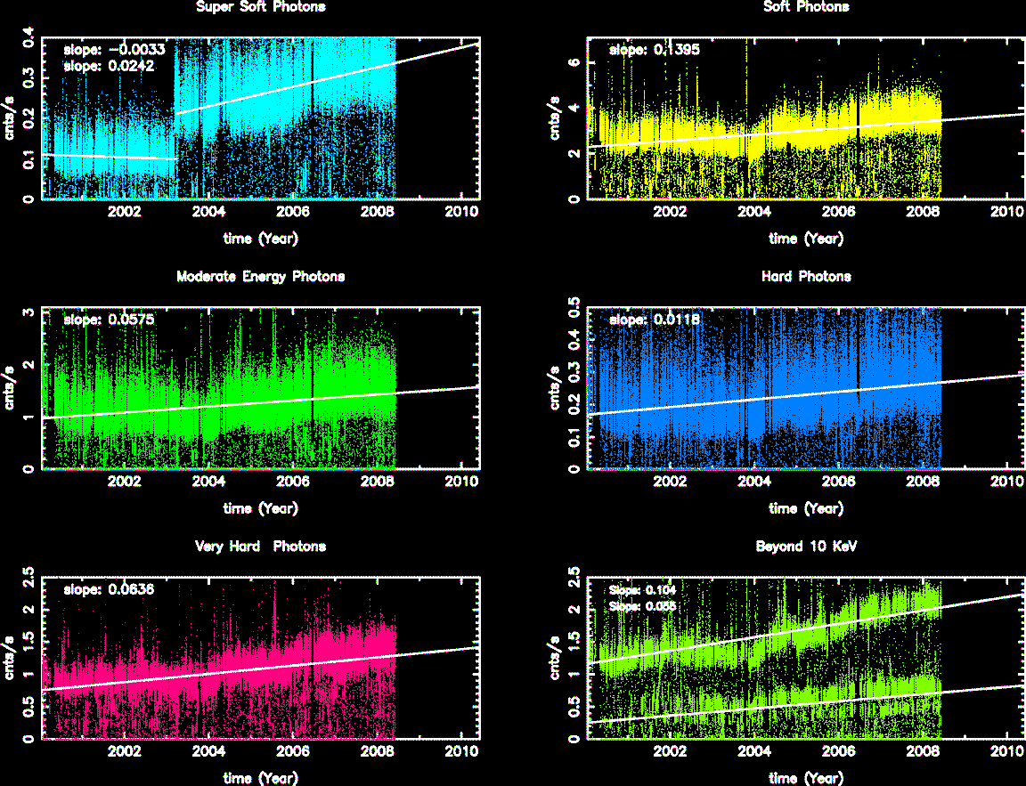The width and height of the screenshot is (1026, 786).
Task: Click the Beyond 10 KeV plot title
Action: (806, 547)
